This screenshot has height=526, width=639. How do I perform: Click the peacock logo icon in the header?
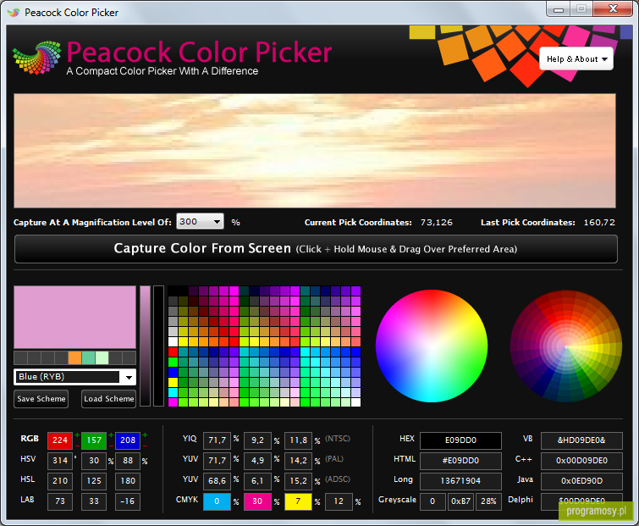pyautogui.click(x=37, y=58)
